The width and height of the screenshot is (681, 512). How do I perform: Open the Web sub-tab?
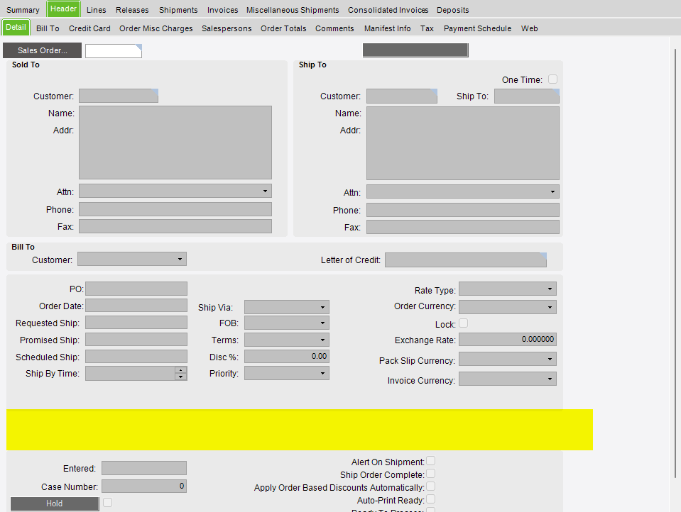530,28
